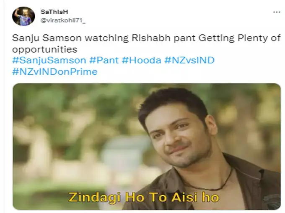Click SaThIsH's round profile avatar
285x213 pixels.
(23, 16)
